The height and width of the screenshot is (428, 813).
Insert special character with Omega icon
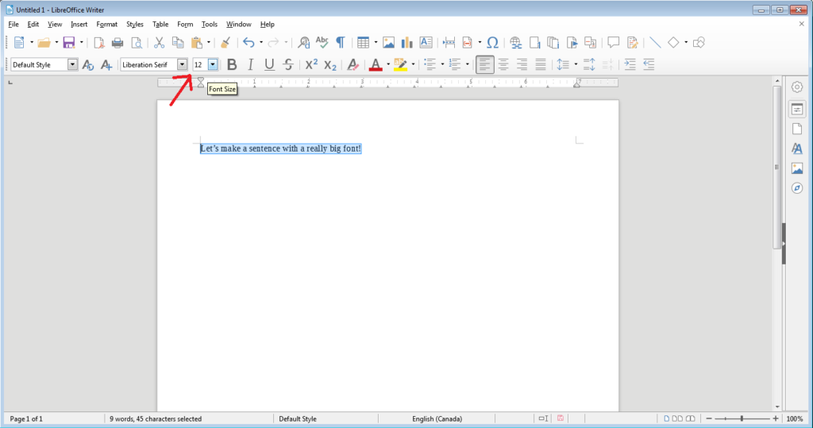[x=492, y=42]
